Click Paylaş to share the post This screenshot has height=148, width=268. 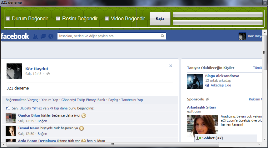tap(113, 100)
